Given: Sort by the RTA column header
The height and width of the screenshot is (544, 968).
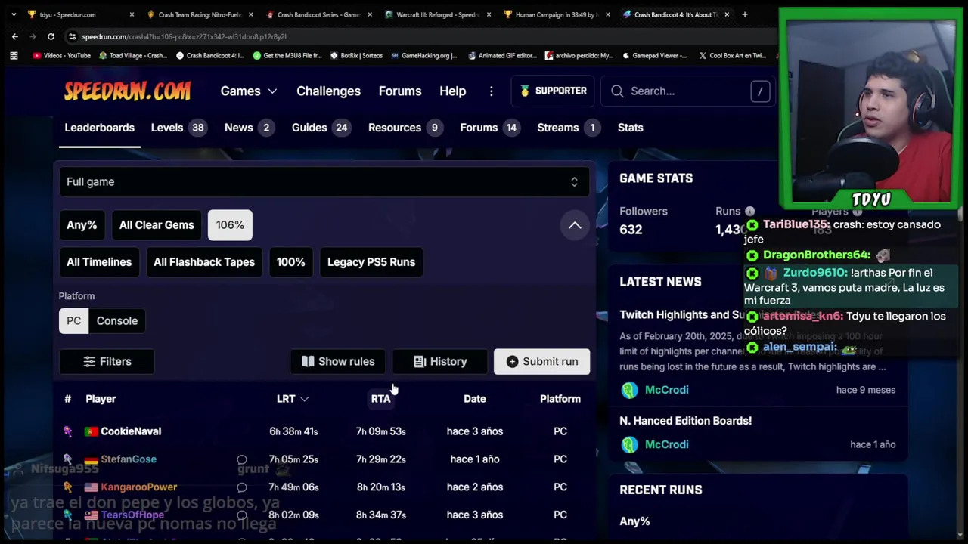Looking at the screenshot, I should click(x=380, y=399).
